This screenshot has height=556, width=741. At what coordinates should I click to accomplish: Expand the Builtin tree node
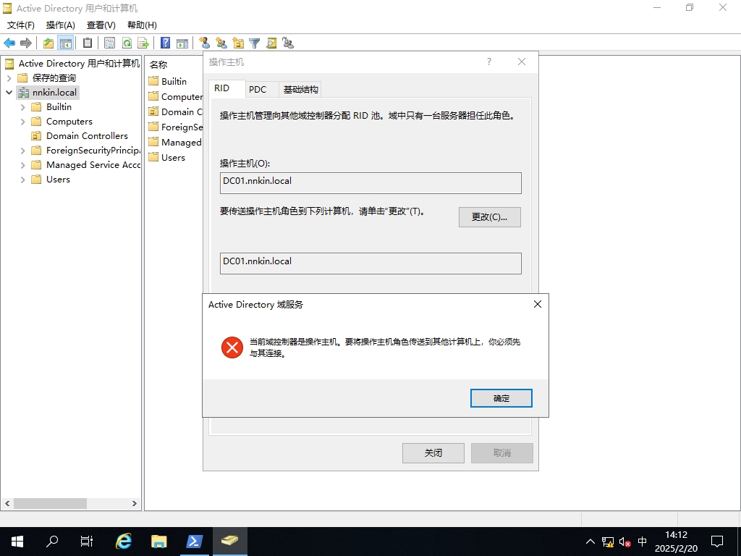(23, 107)
